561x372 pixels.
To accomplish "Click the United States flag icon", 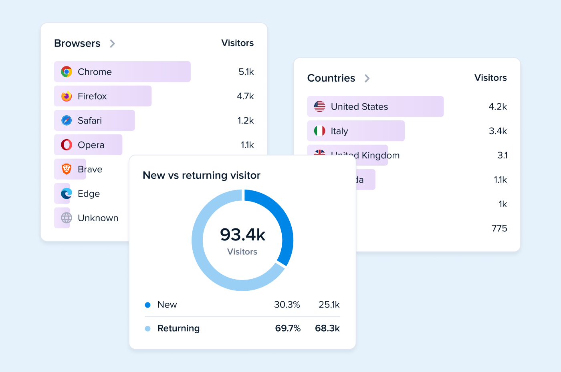I will pos(320,106).
